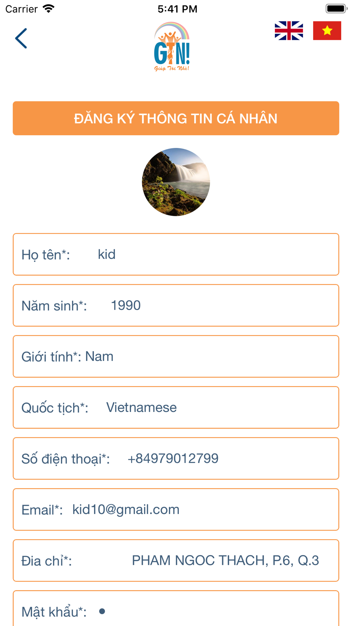Click the PHAM NGOC THACH address text
This screenshot has height=626, width=352.
tap(225, 561)
